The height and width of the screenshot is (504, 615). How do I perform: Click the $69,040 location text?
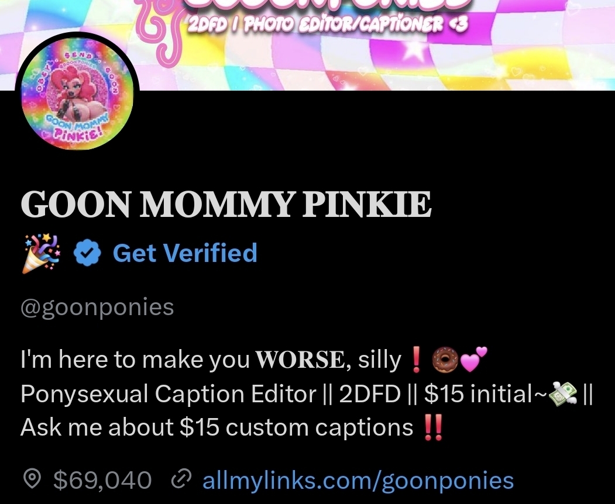pyautogui.click(x=102, y=481)
